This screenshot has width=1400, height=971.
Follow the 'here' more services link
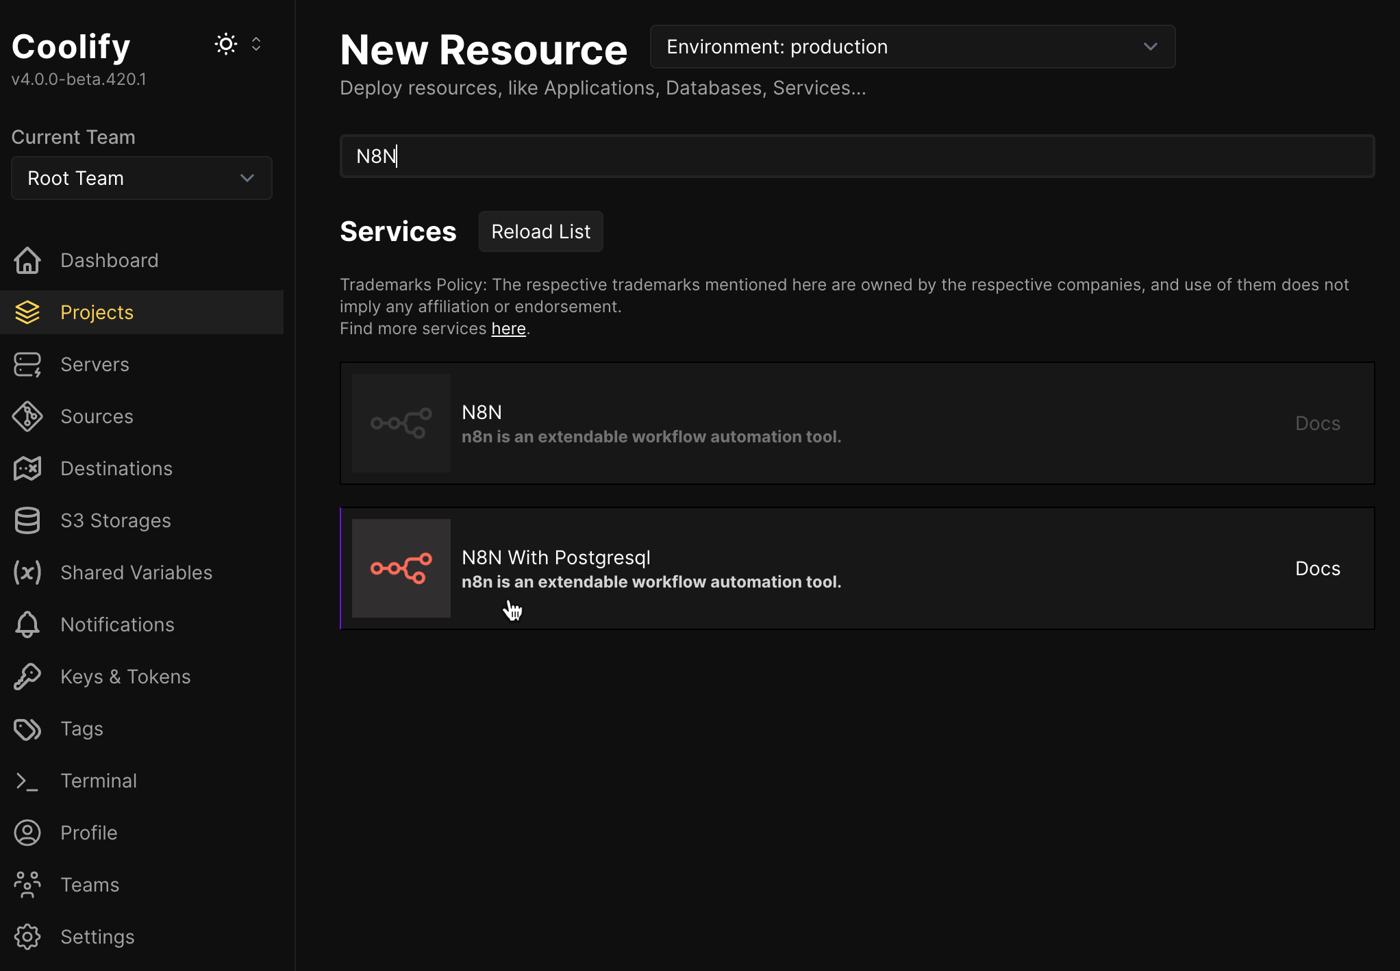pyautogui.click(x=508, y=329)
